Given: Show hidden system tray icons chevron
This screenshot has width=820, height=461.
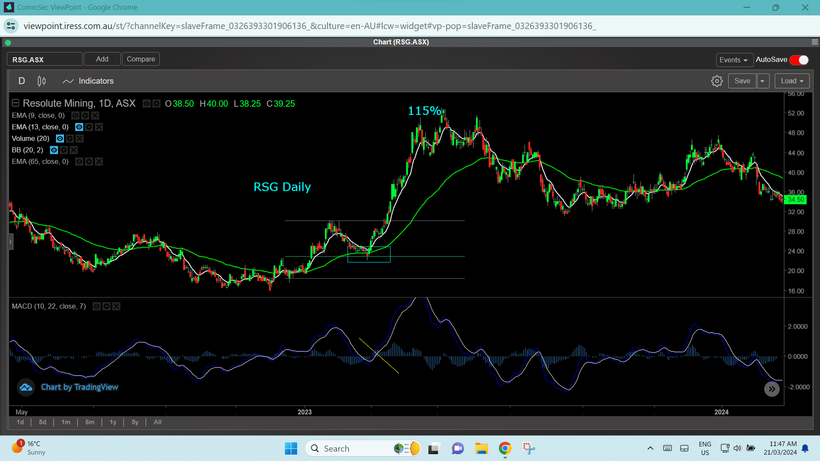Looking at the screenshot, I should point(650,448).
